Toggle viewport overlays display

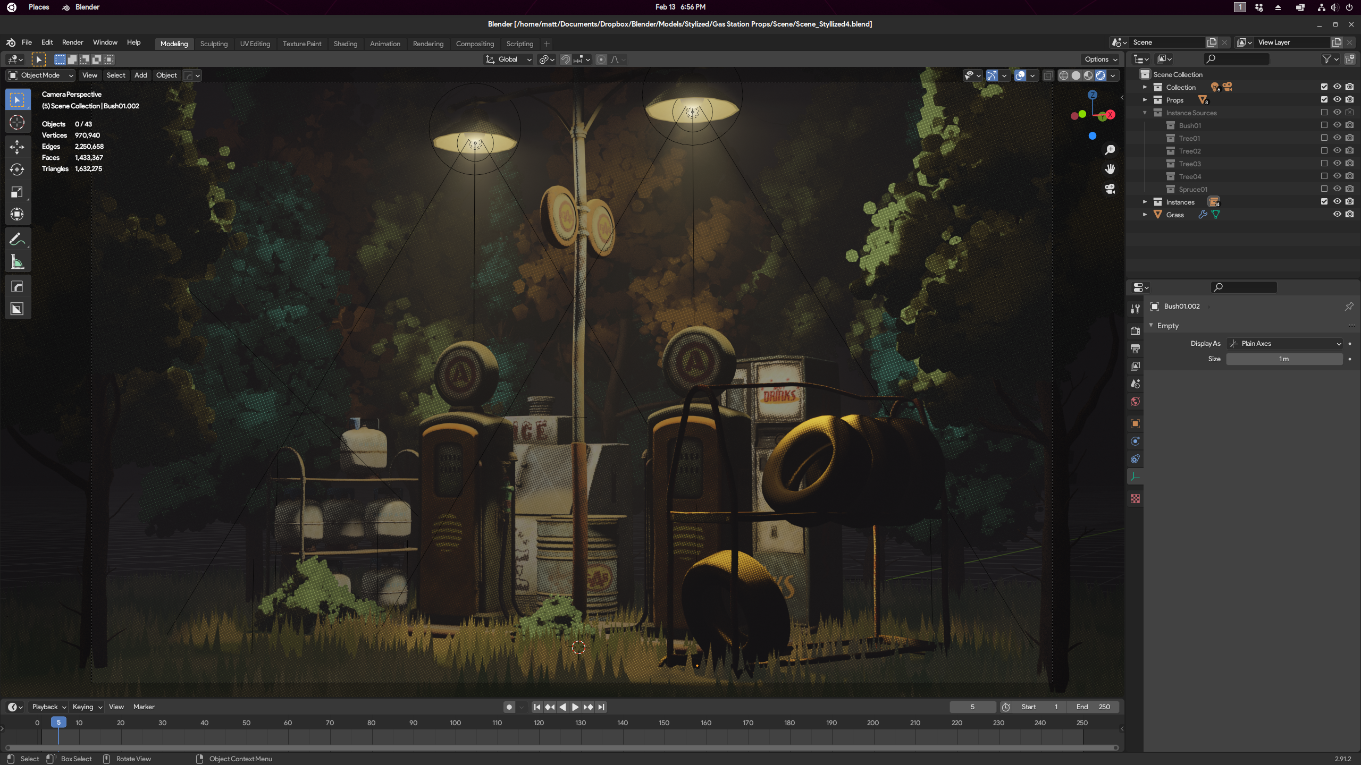click(1020, 75)
